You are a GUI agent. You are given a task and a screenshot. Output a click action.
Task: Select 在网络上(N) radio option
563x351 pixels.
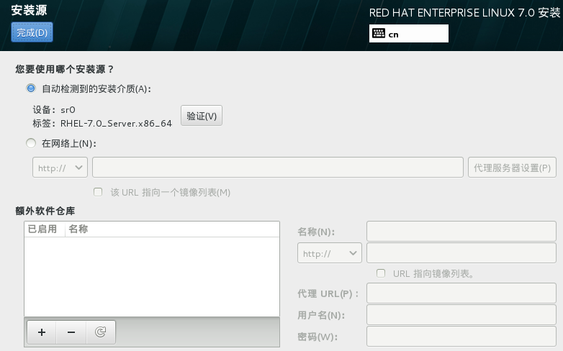tap(31, 144)
